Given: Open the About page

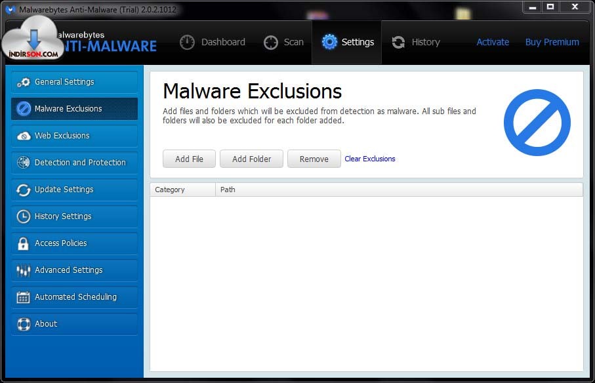Looking at the screenshot, I should 74,324.
